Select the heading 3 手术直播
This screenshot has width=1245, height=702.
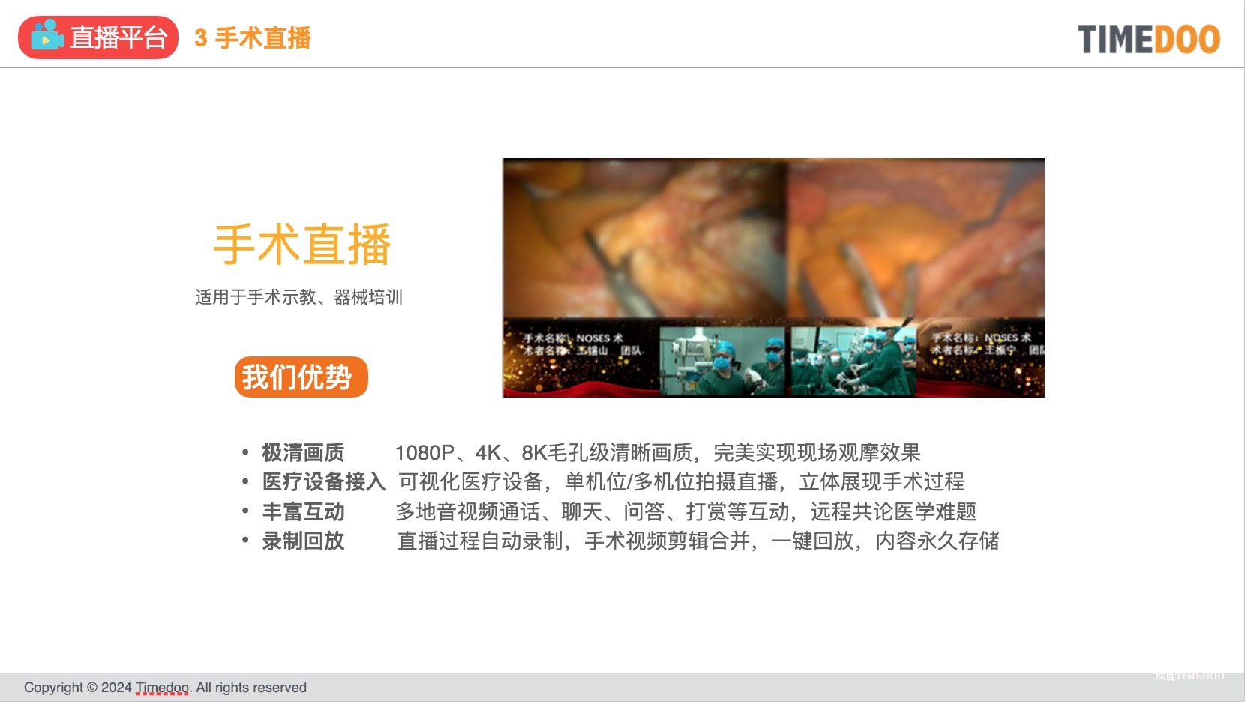(253, 37)
